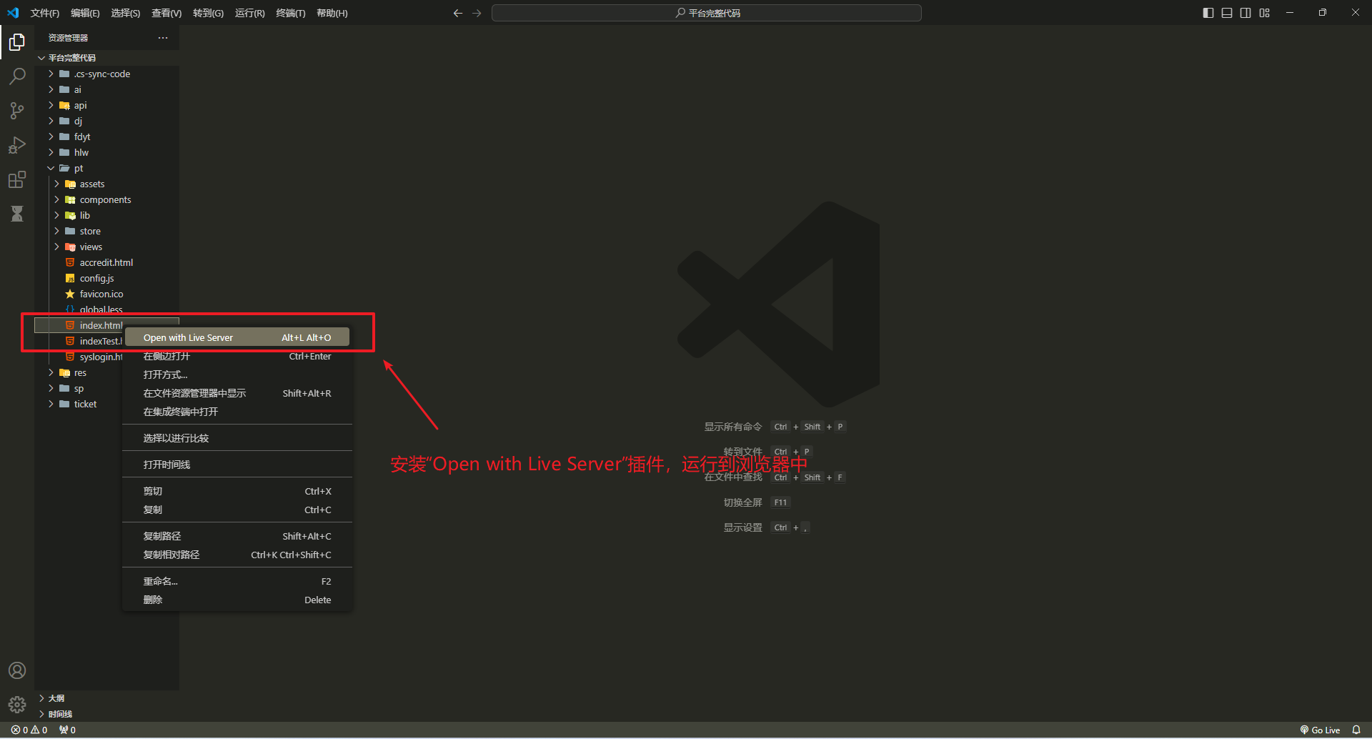Expand the ai folder
This screenshot has width=1372, height=739.
pyautogui.click(x=107, y=89)
